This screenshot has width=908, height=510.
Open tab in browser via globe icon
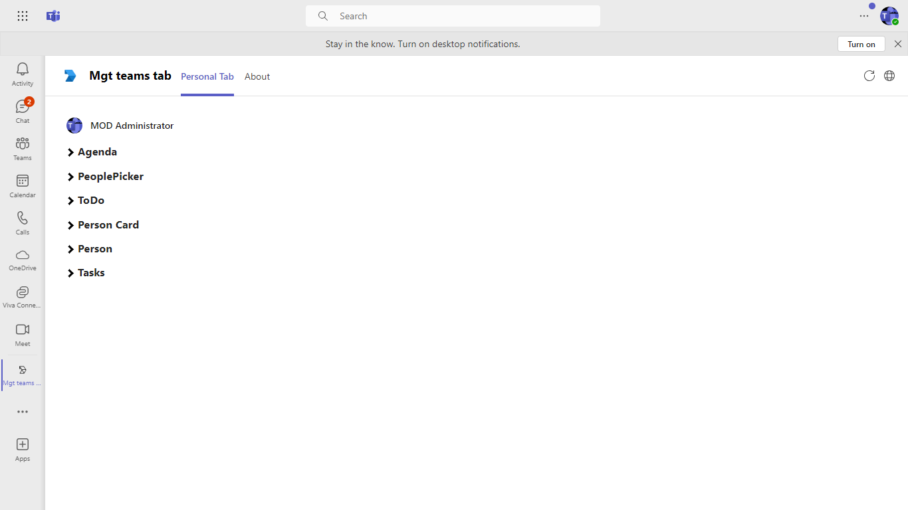889,76
